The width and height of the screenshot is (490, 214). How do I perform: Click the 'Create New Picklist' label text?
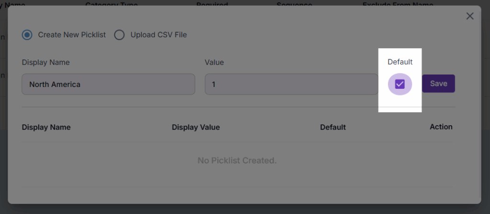pyautogui.click(x=72, y=34)
